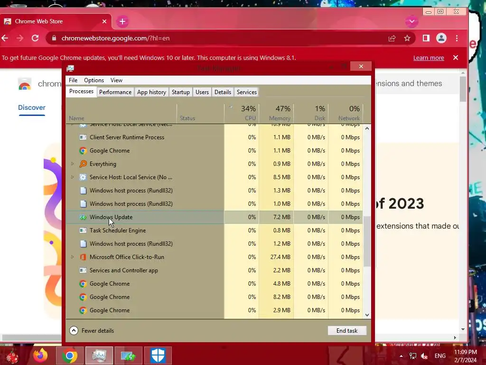Screen dimensions: 486x365
Task: Reload the Chrome Web Store page
Action: point(35,38)
